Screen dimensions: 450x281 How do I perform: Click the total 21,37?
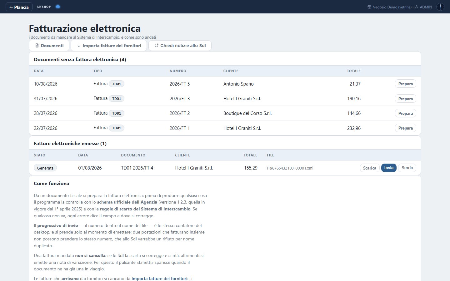click(x=355, y=84)
